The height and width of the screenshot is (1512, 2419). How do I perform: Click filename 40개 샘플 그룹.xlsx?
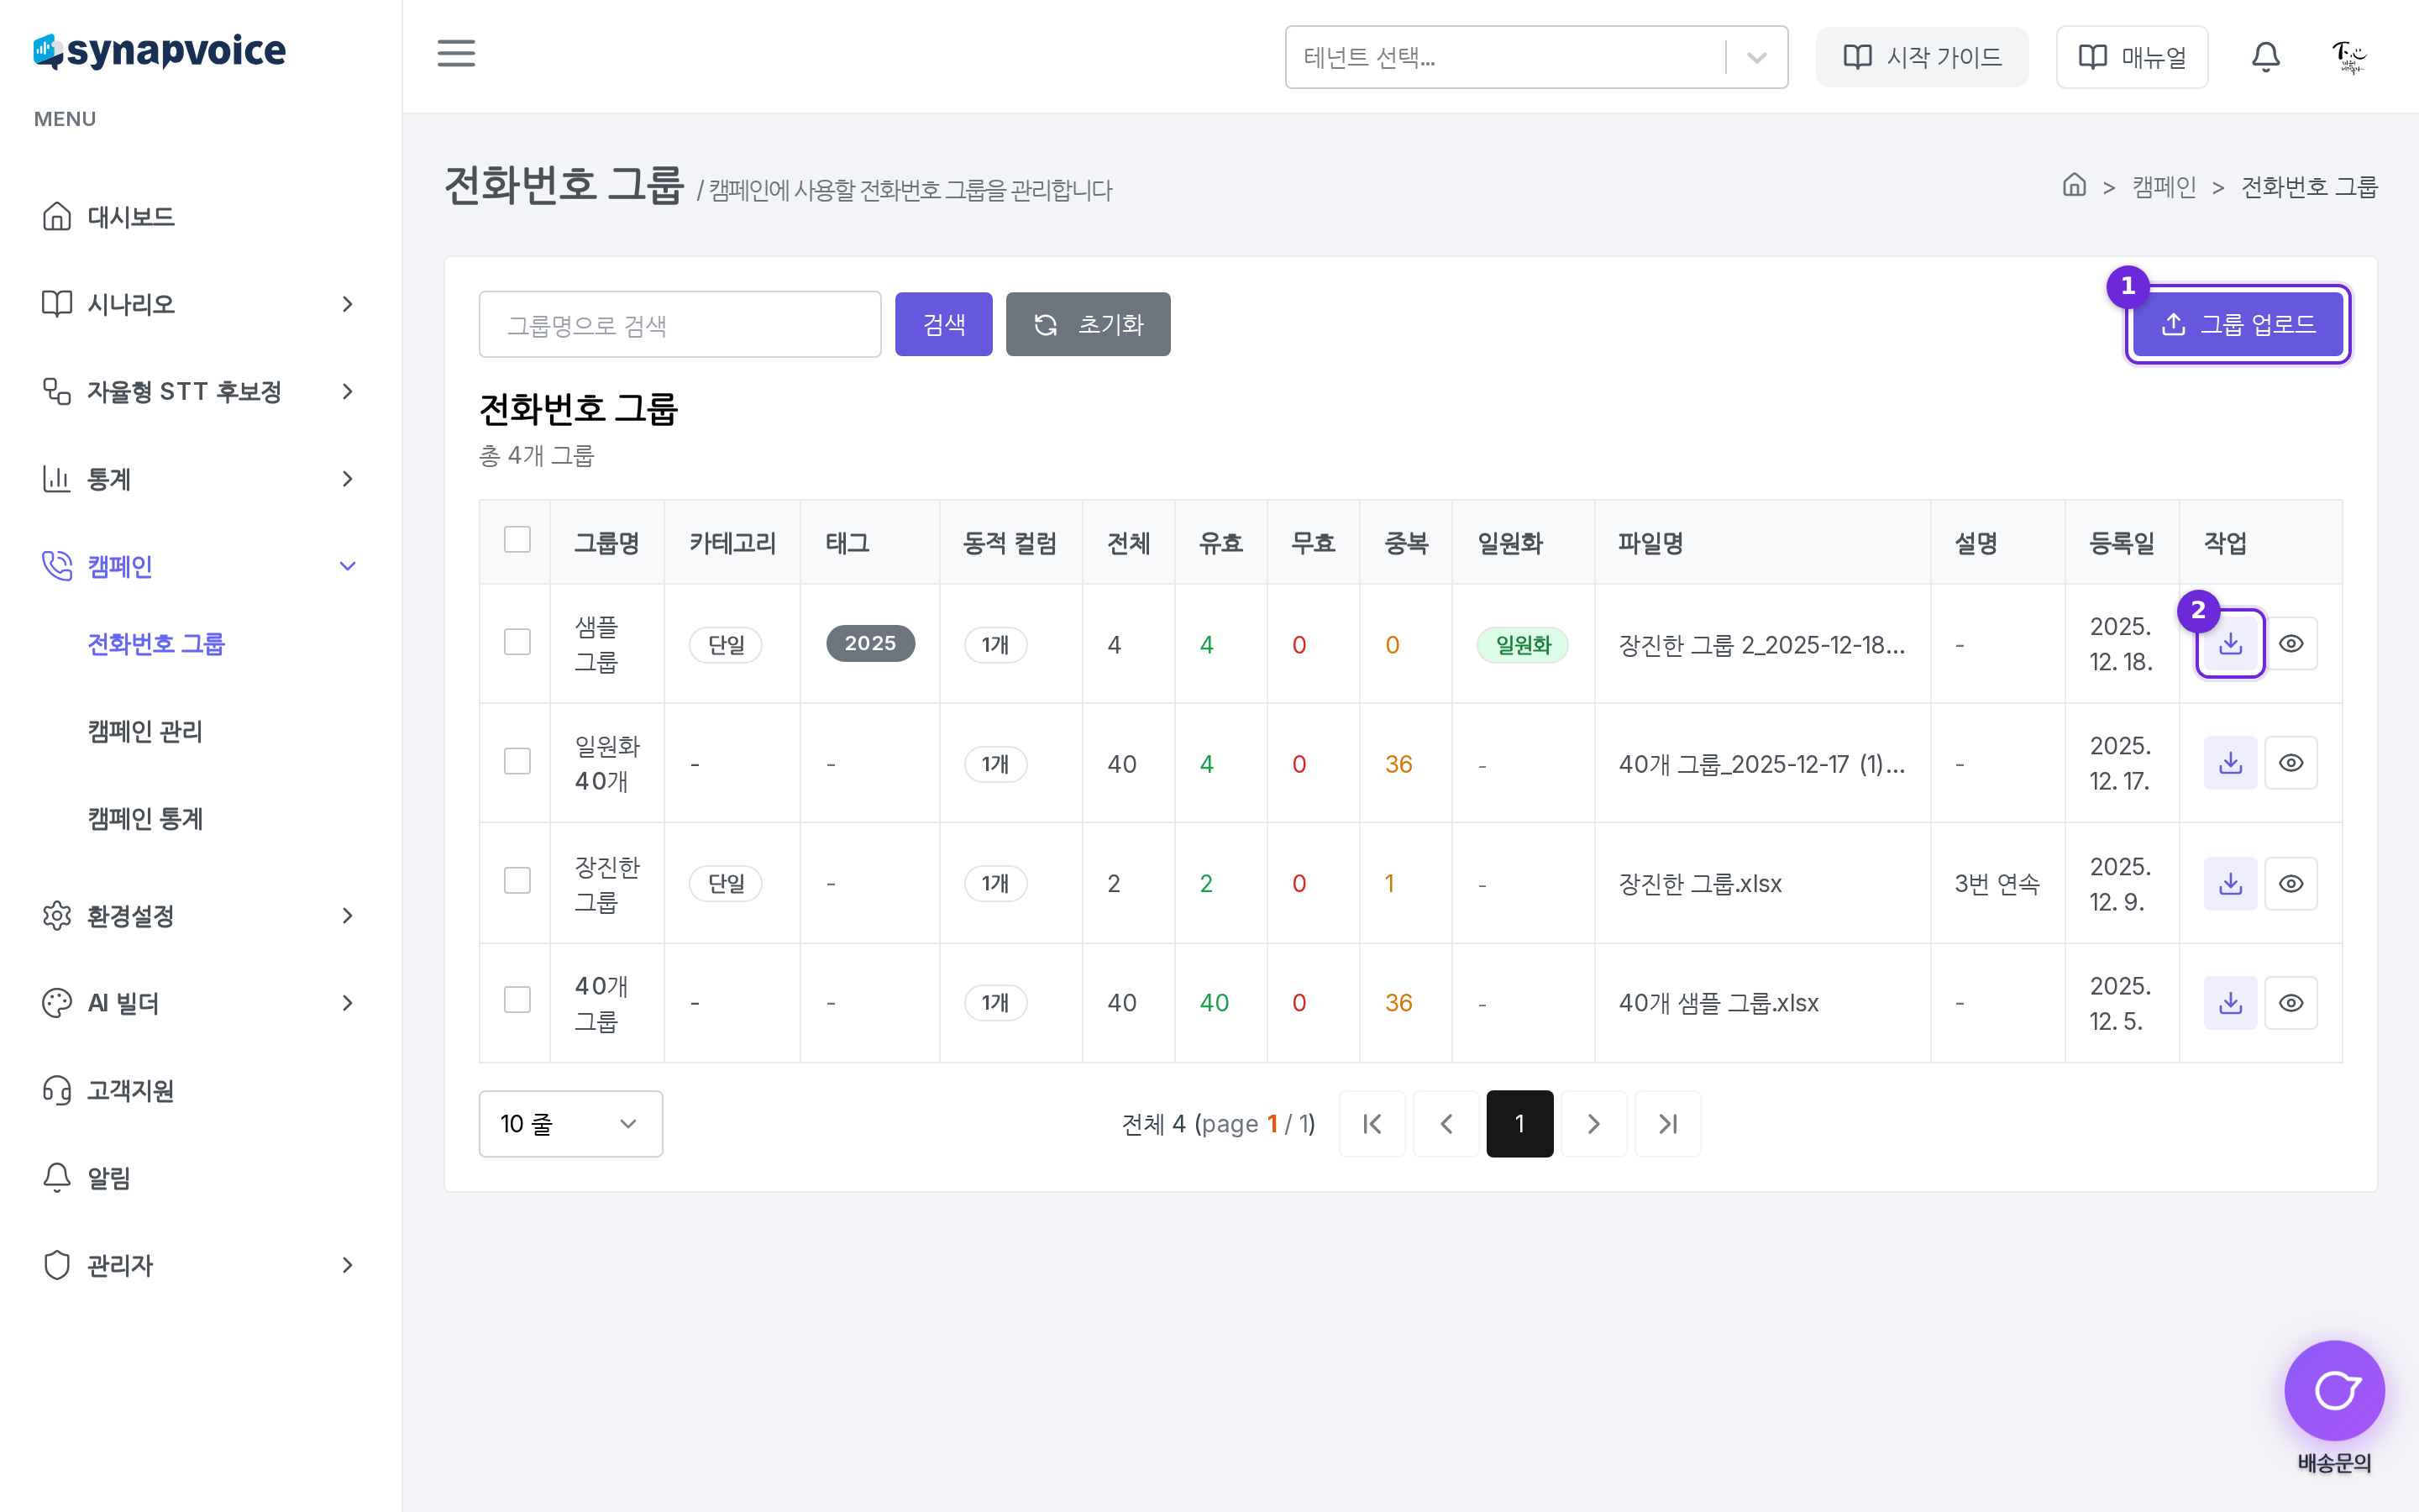1718,1003
